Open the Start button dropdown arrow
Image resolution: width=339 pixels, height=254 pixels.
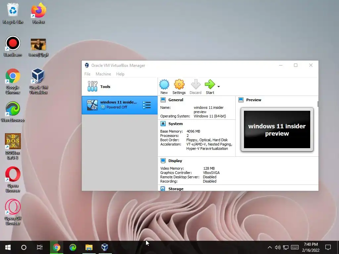[218, 87]
